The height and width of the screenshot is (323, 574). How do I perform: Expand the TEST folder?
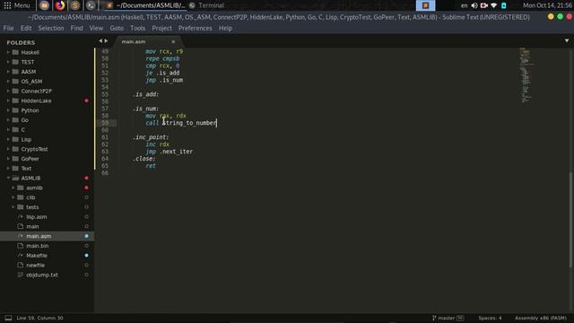(x=8, y=62)
